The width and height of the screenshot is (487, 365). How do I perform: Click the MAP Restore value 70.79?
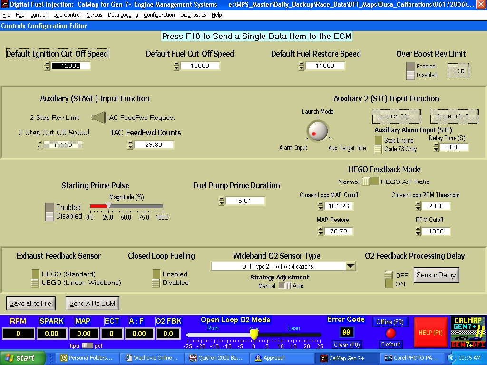tap(339, 231)
